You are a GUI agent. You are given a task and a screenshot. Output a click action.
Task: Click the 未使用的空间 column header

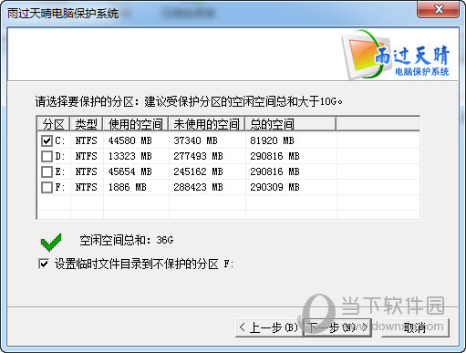[207, 124]
